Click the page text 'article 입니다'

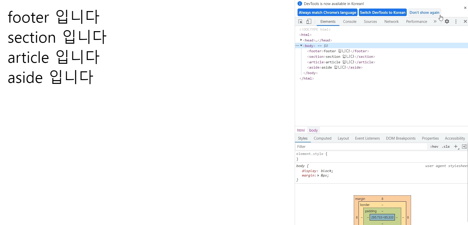click(54, 57)
